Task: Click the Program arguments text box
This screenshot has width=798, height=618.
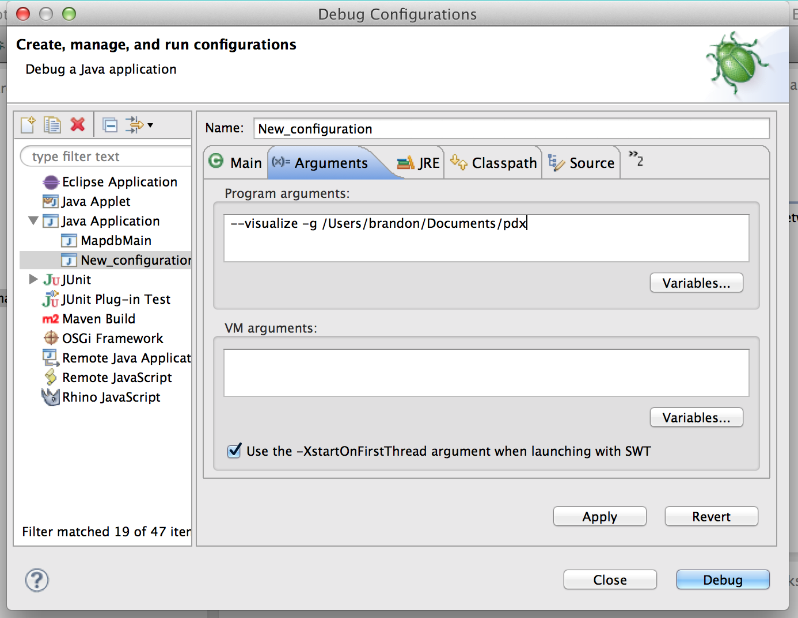Action: (x=487, y=238)
